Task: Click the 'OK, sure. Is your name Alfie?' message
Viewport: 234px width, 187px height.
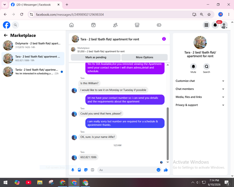Action: (x=97, y=137)
